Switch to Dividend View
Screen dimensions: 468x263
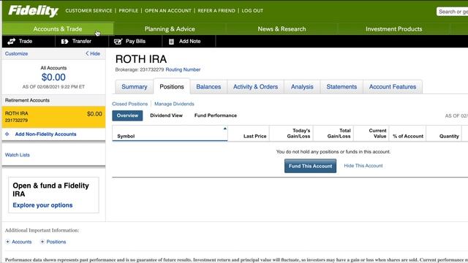[166, 115]
